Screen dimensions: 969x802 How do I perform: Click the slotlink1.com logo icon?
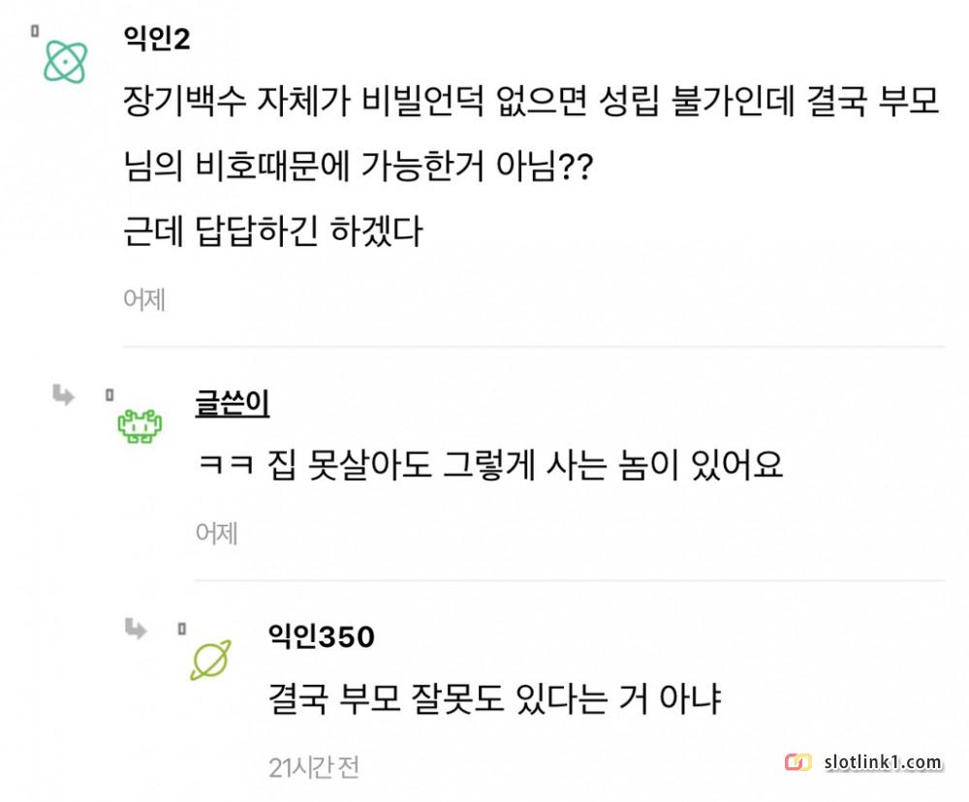point(798,762)
